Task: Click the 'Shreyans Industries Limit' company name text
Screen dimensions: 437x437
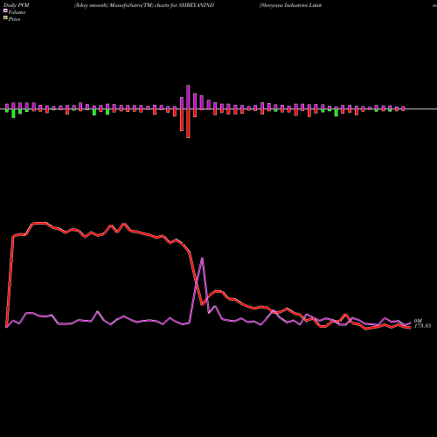Action: pos(290,5)
